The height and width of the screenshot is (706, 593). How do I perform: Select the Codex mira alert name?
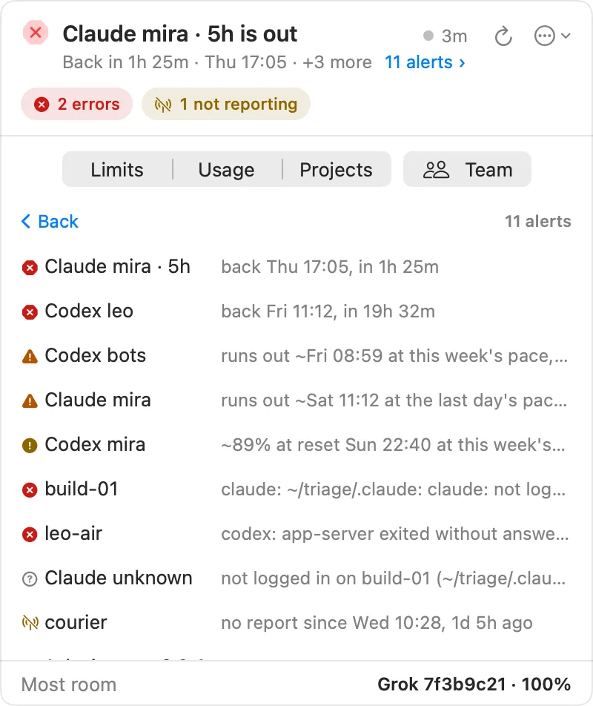click(x=95, y=444)
